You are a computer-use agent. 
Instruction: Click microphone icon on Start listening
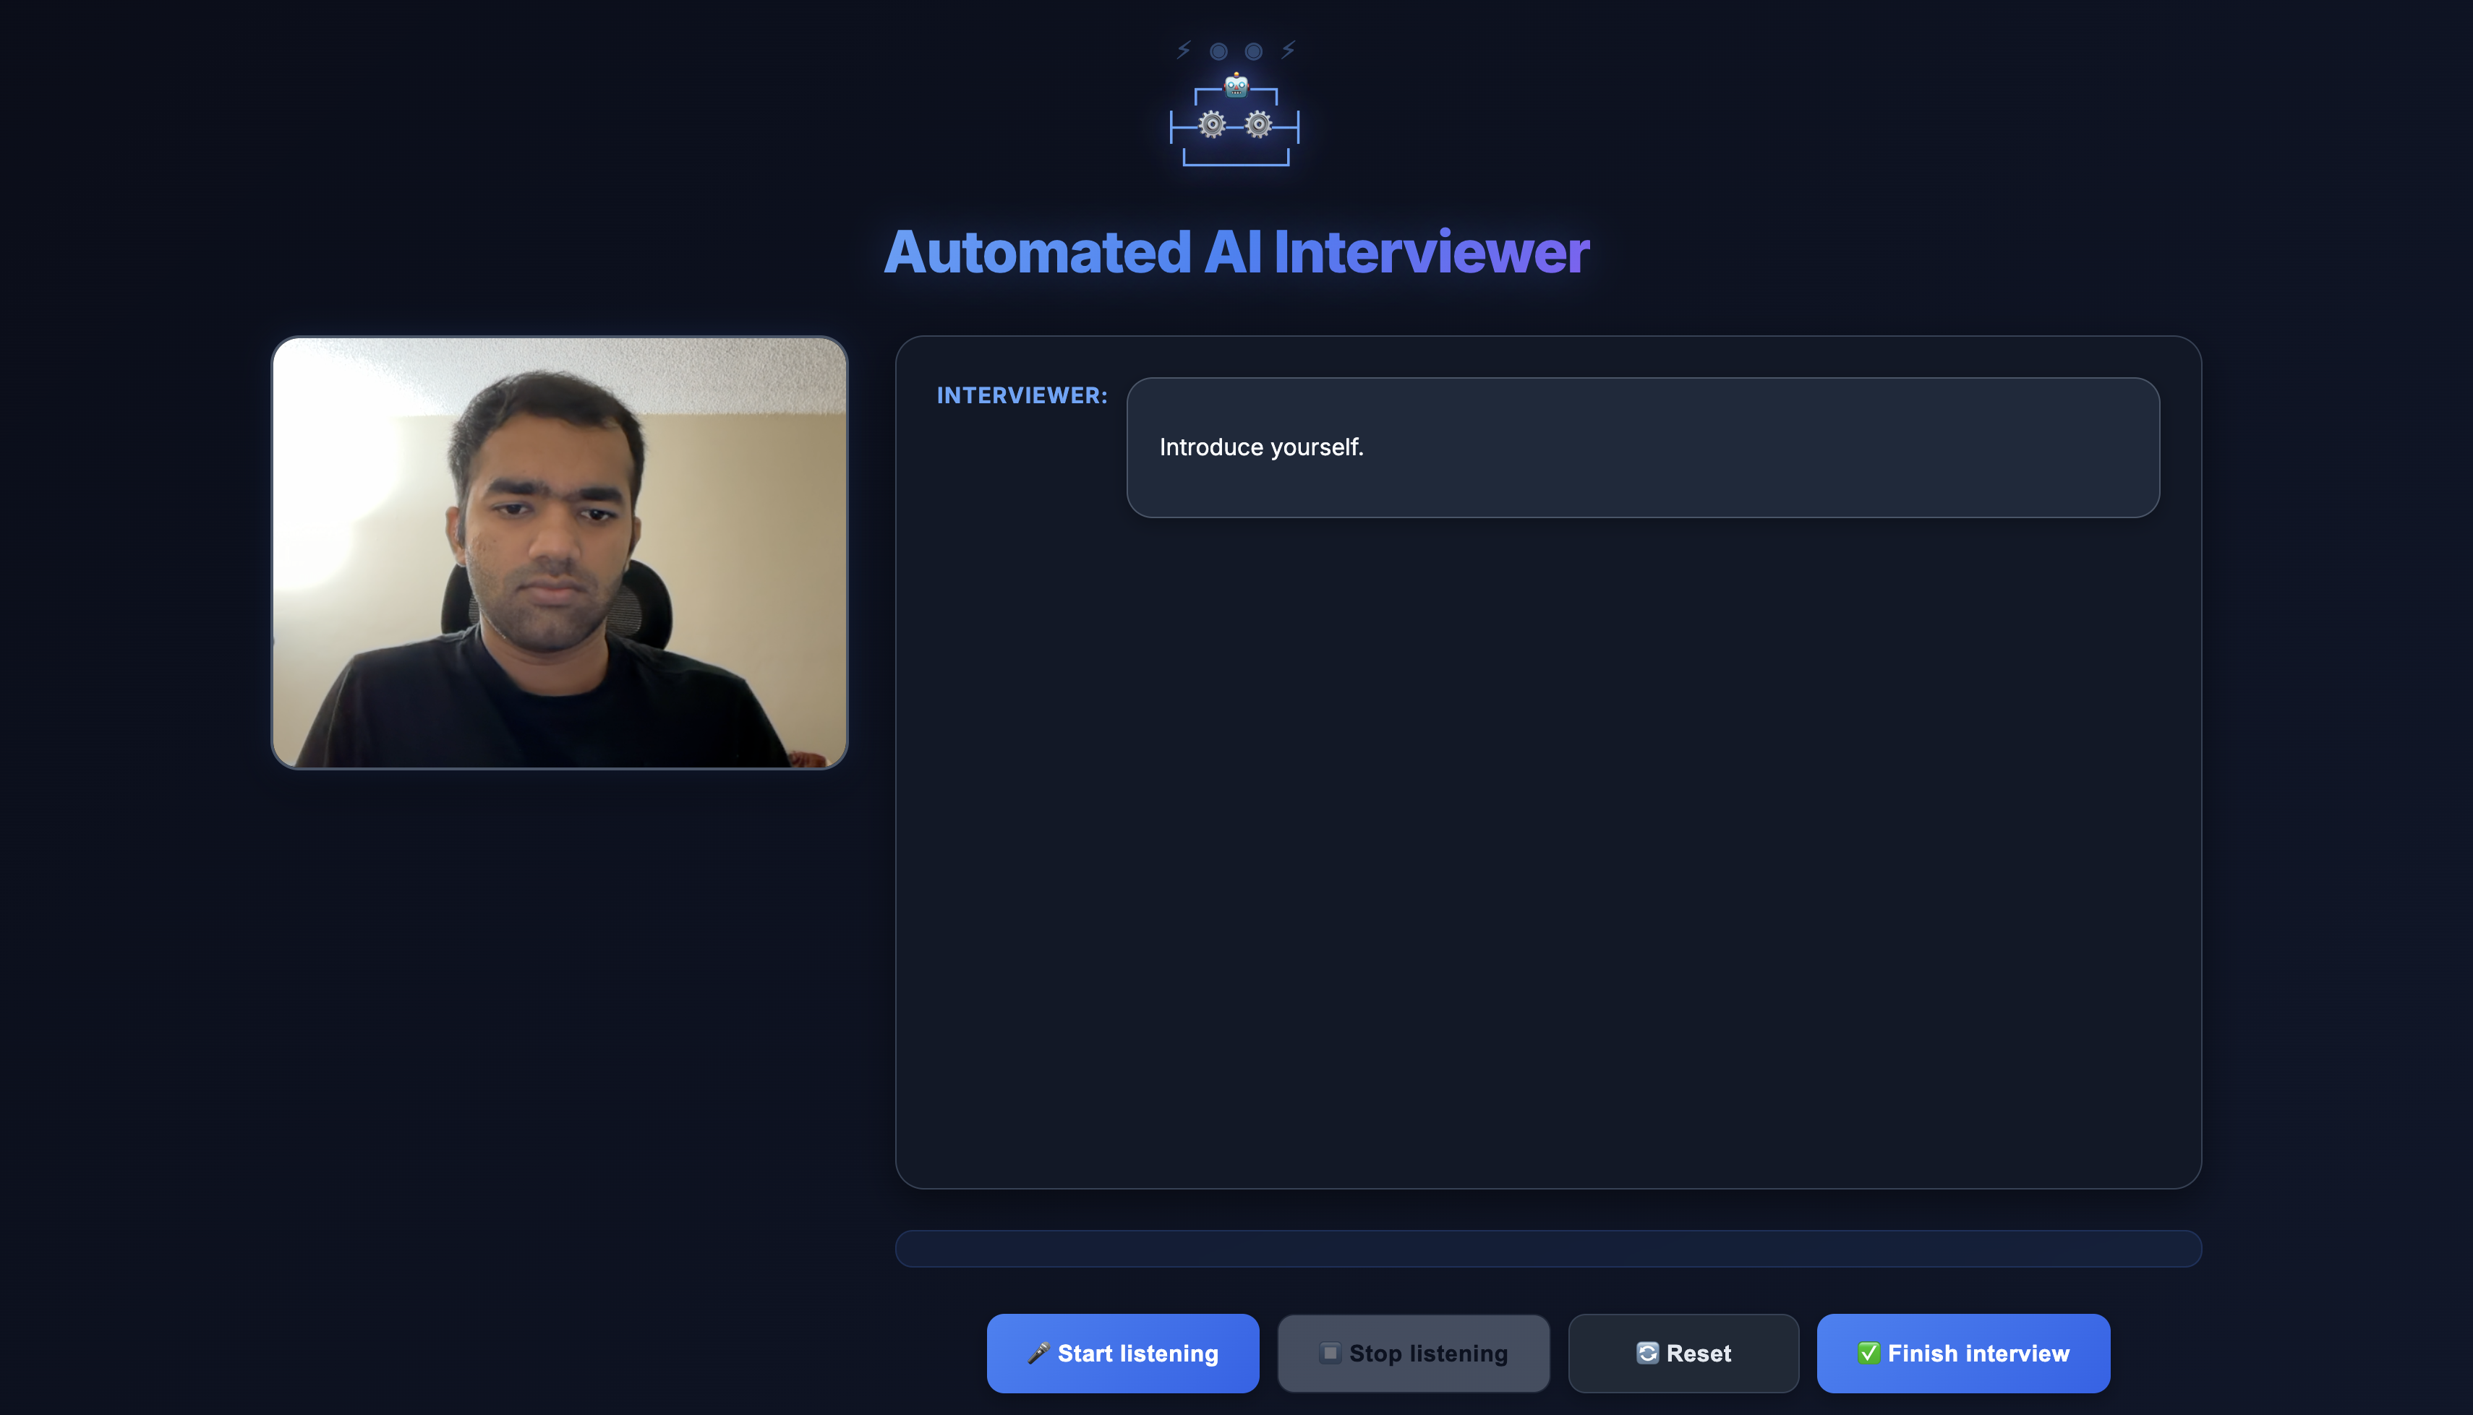1038,1353
